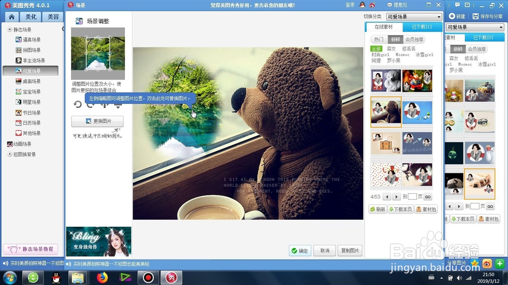Select 逼真场景 in the scene list
Screen dimensions: 508x285
click(x=28, y=40)
